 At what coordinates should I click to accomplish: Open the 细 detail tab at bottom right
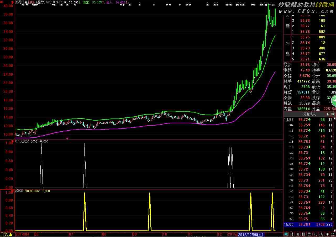286,234
